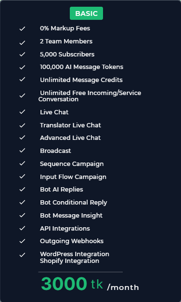Select the Advanced Live Chat feature
The image size is (181, 302).
[70, 137]
